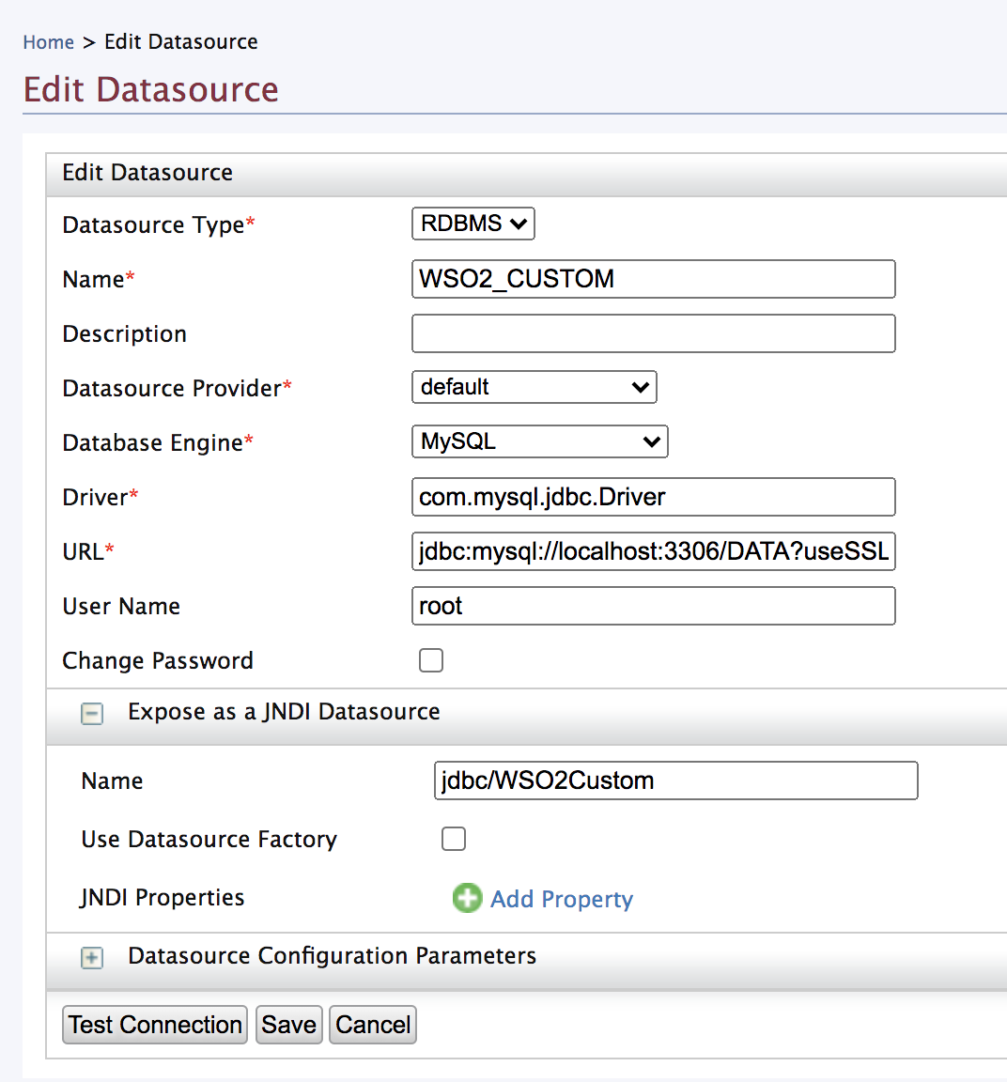Click the Expose as a JNDI Datasource label
1007x1082 pixels.
284,711
